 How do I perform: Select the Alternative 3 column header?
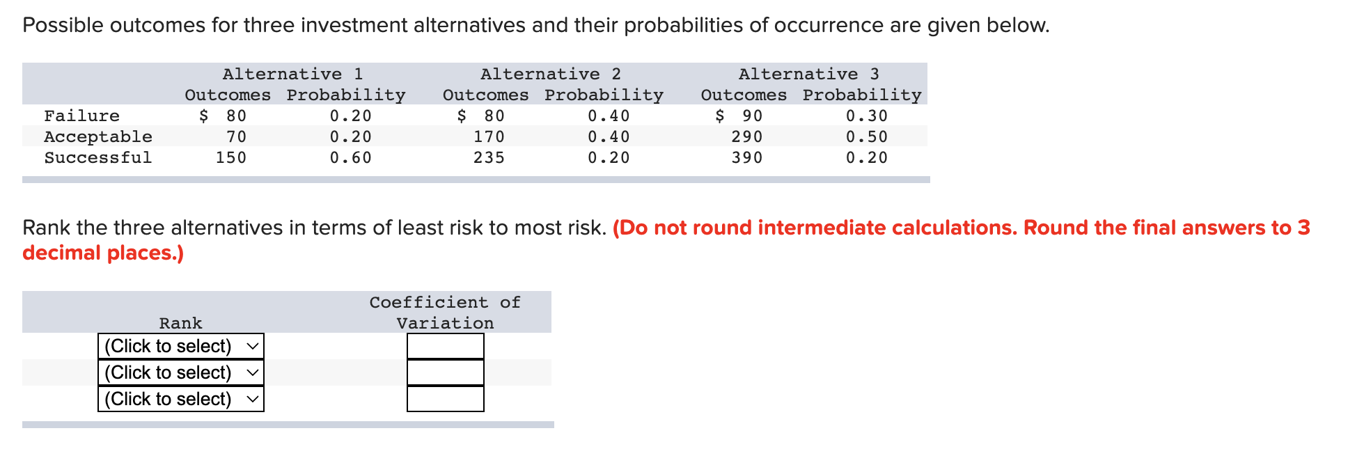point(810,73)
